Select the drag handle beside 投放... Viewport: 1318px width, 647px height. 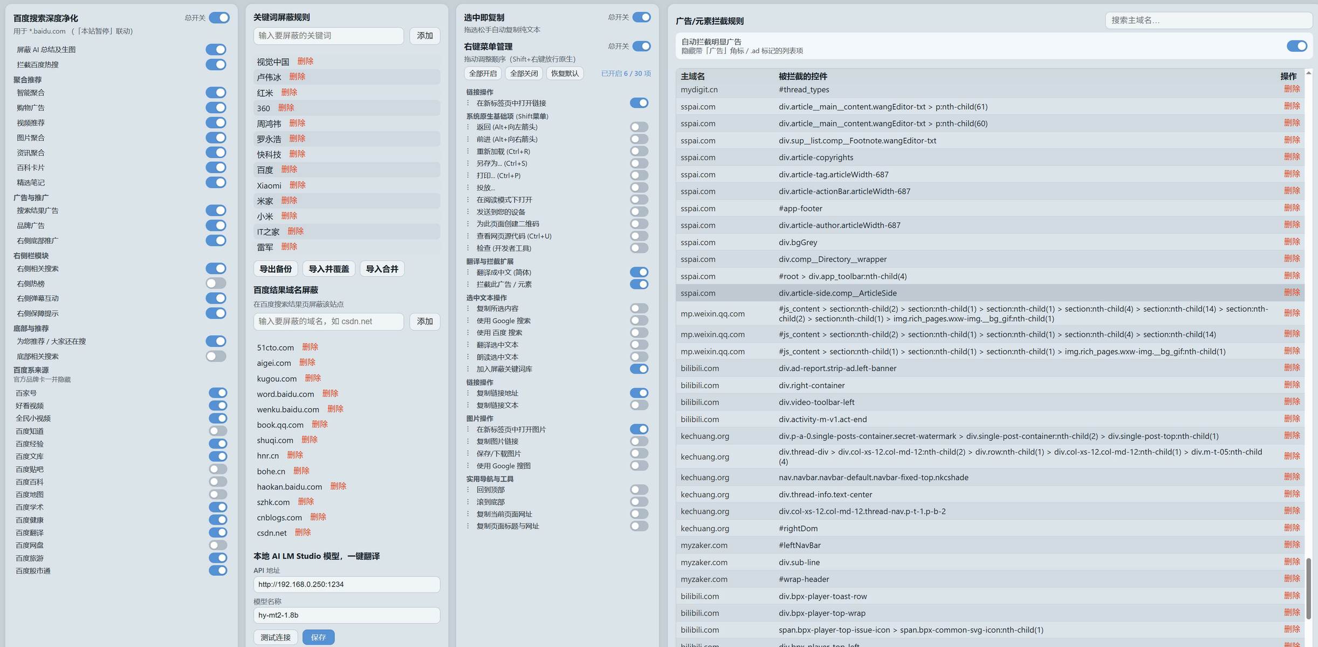(x=468, y=188)
